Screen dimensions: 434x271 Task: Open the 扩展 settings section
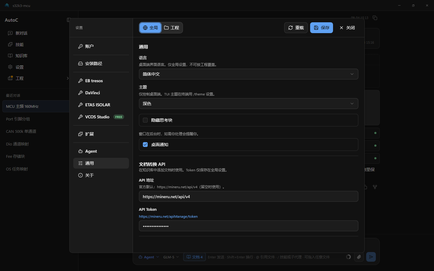(x=101, y=134)
